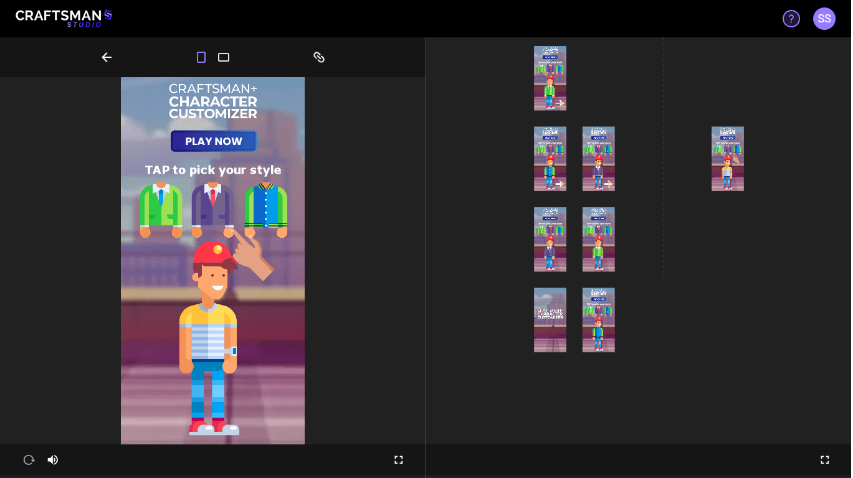Copy share link with the chain icon

[319, 57]
